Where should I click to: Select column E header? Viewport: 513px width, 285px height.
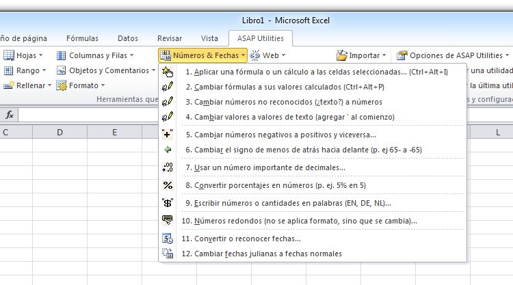tap(114, 132)
